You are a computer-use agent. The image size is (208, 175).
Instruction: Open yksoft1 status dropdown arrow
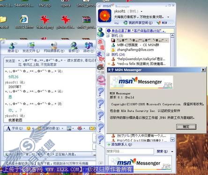point(141,12)
